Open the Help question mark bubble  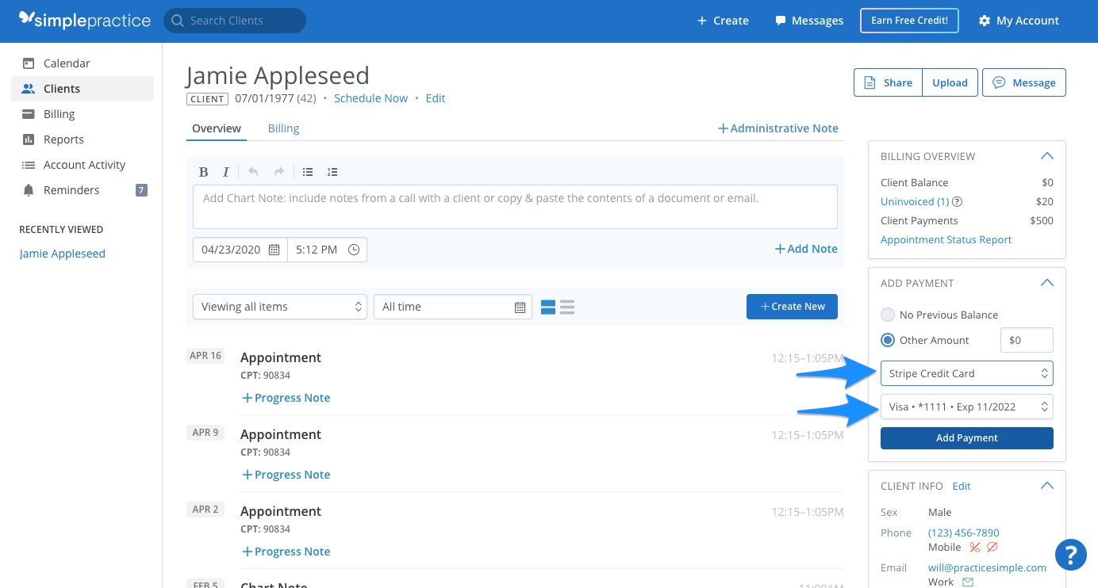click(x=1070, y=555)
